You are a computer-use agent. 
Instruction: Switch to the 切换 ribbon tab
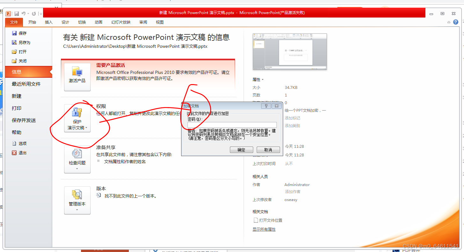82,22
